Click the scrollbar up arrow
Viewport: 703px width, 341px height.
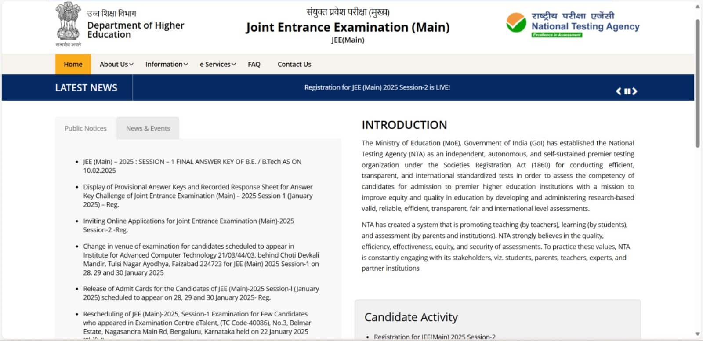pos(698,6)
